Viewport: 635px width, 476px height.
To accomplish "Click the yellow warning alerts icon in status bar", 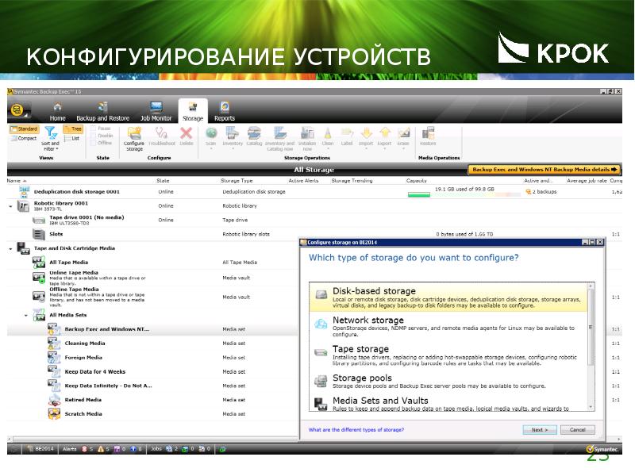I will tap(101, 449).
